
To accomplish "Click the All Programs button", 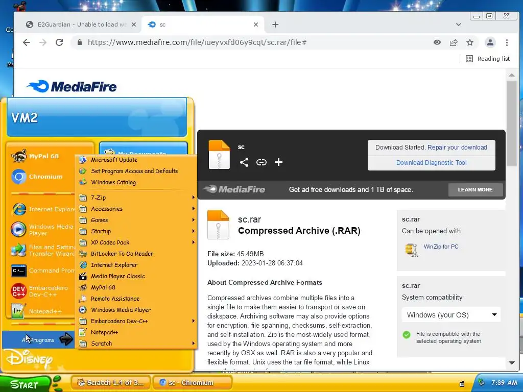I will pyautogui.click(x=38, y=340).
